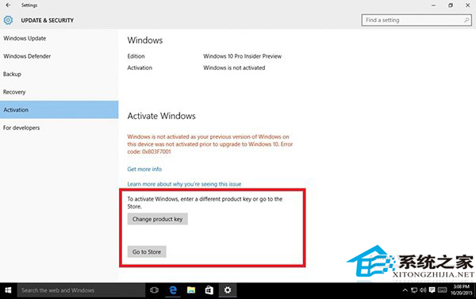Click the Windows 10 Pro Insider Preview text
This screenshot has width=476, height=299.
242,56
